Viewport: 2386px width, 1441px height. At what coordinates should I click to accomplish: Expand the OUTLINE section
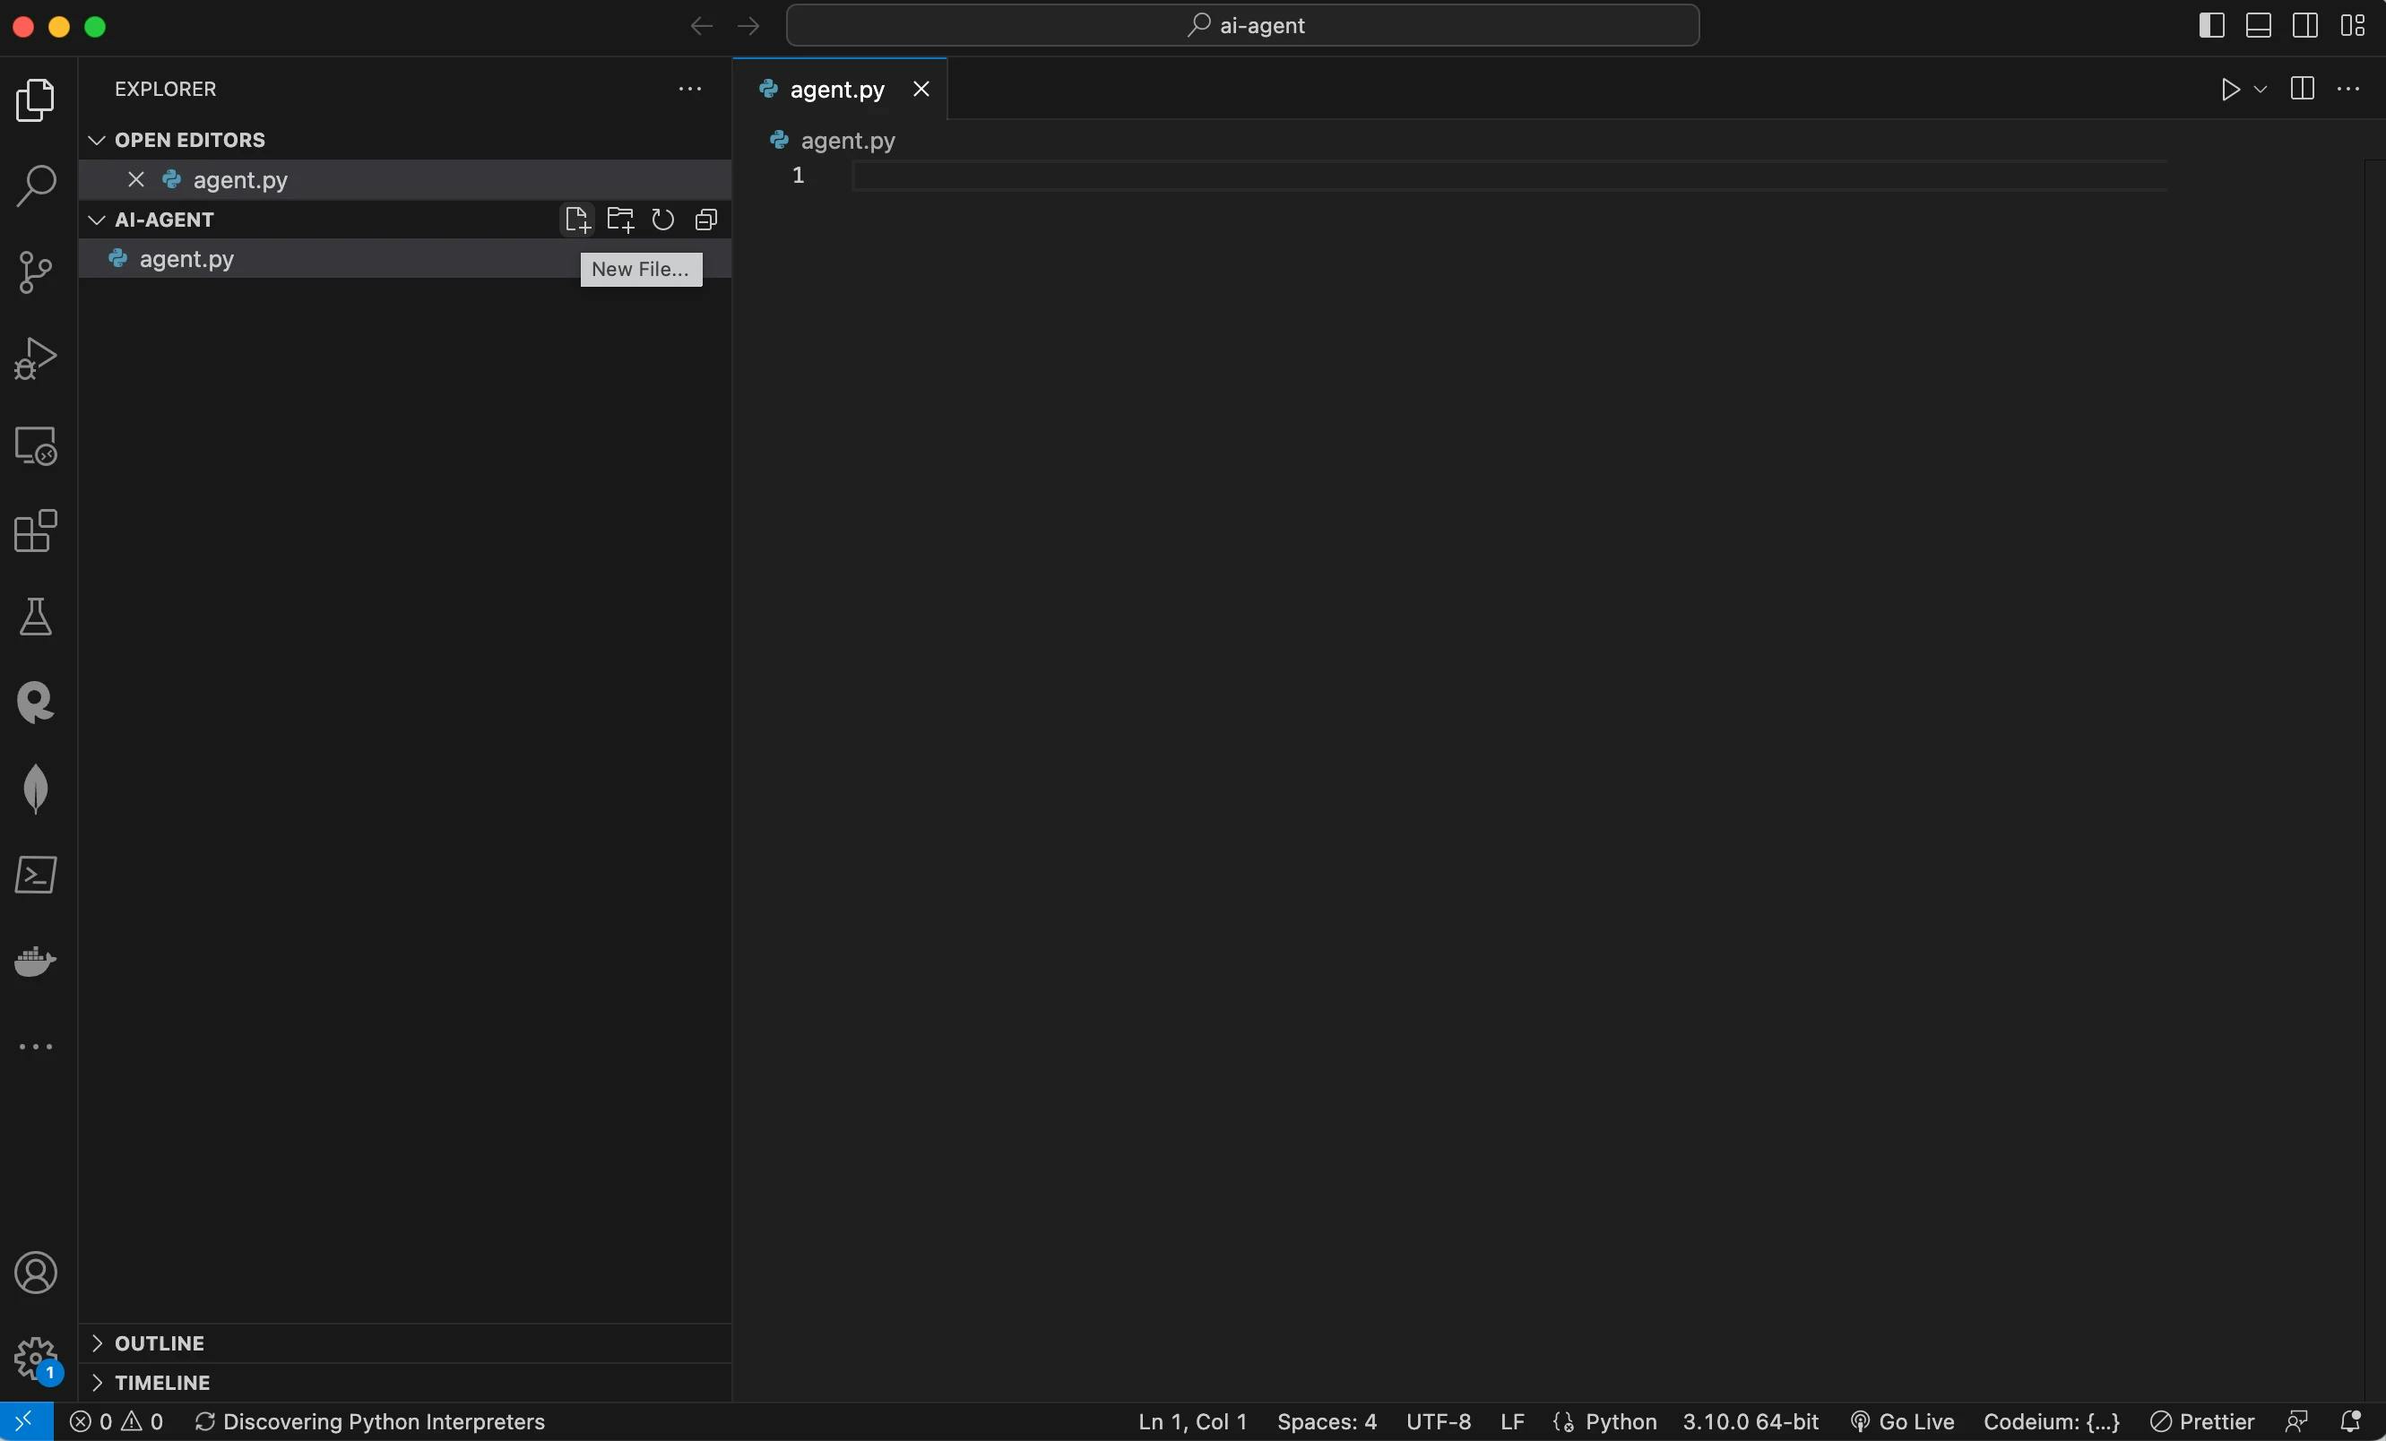point(159,1343)
